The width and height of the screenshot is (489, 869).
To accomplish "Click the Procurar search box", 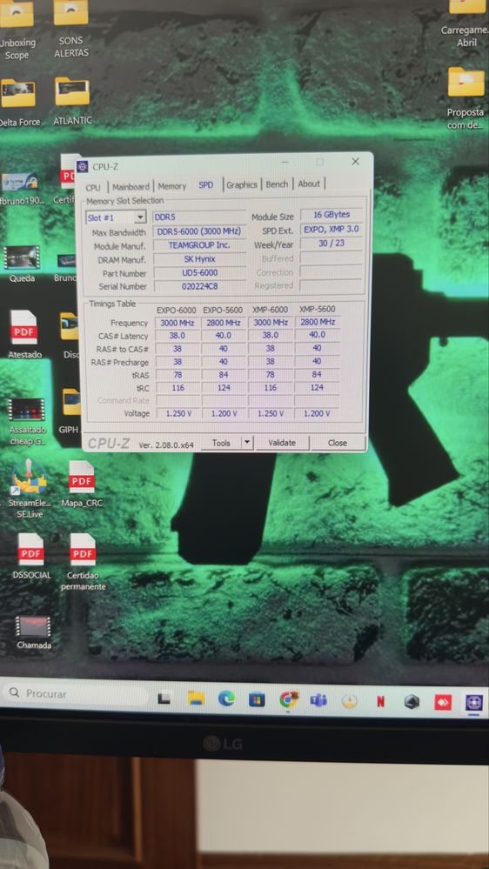I will 75,693.
